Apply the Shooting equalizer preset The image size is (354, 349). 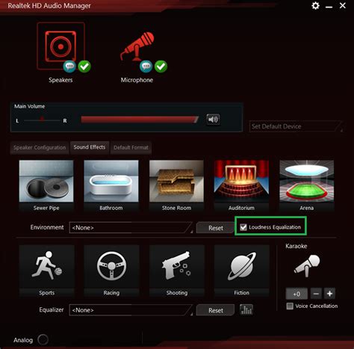point(177,271)
